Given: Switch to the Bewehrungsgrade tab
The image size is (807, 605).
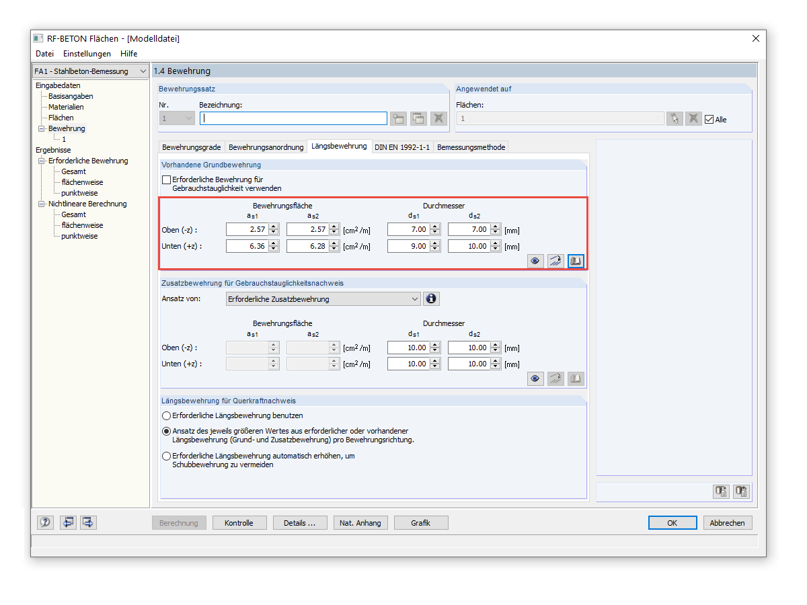Looking at the screenshot, I should point(192,147).
